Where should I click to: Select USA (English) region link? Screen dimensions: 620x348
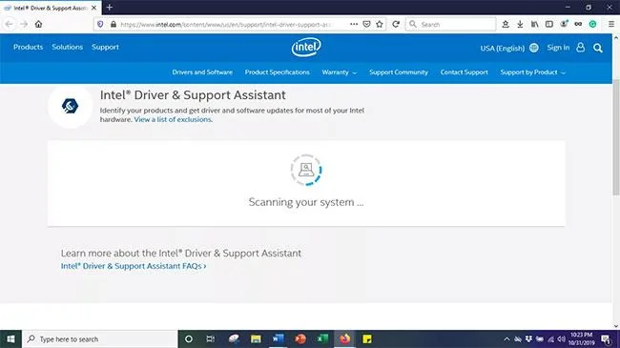502,49
